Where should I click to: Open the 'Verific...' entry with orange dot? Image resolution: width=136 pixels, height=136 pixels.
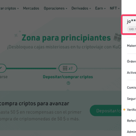tap(130, 109)
